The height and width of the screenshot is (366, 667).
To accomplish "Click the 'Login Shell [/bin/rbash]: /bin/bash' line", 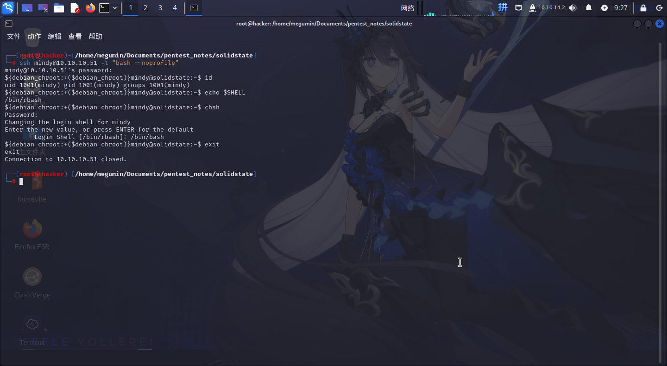I will [x=99, y=137].
